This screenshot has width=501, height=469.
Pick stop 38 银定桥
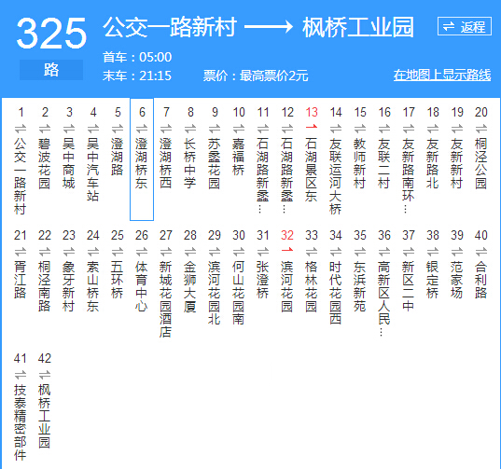click(x=433, y=280)
